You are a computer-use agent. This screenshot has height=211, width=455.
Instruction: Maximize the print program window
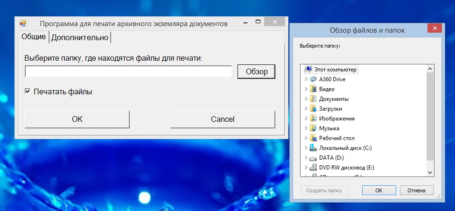[x=258, y=22]
